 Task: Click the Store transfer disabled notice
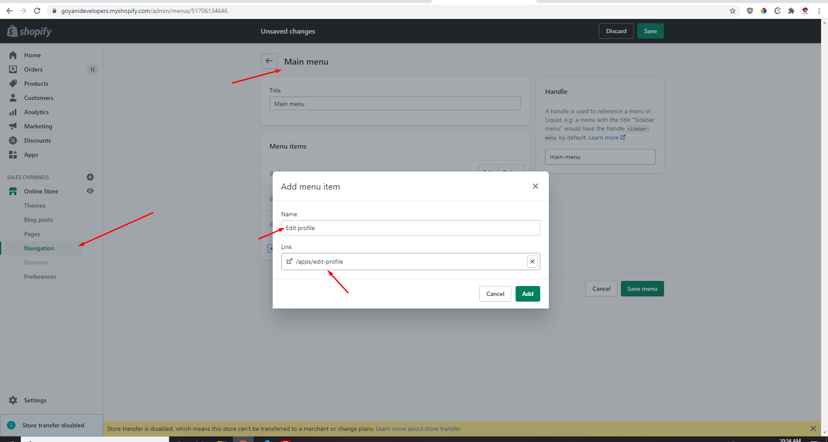pos(51,425)
